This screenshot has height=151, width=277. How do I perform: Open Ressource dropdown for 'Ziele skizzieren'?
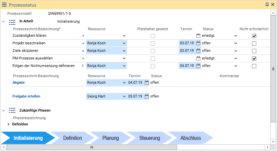pyautogui.click(x=124, y=51)
